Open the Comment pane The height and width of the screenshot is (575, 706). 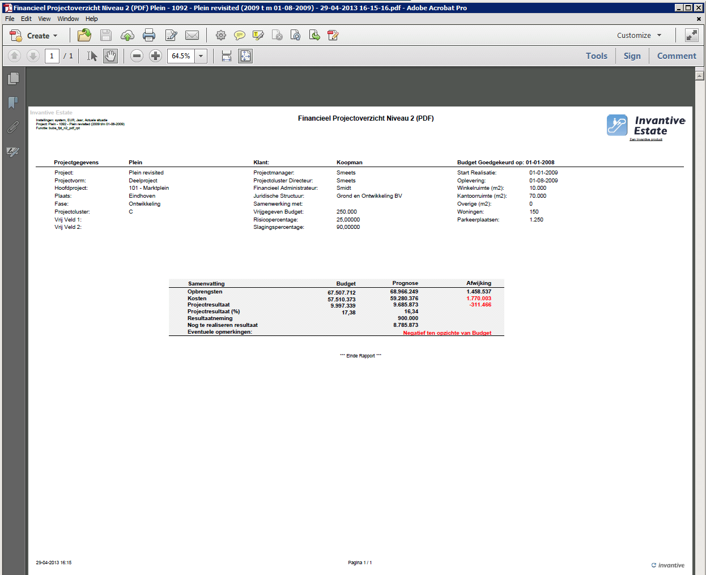[x=677, y=56]
